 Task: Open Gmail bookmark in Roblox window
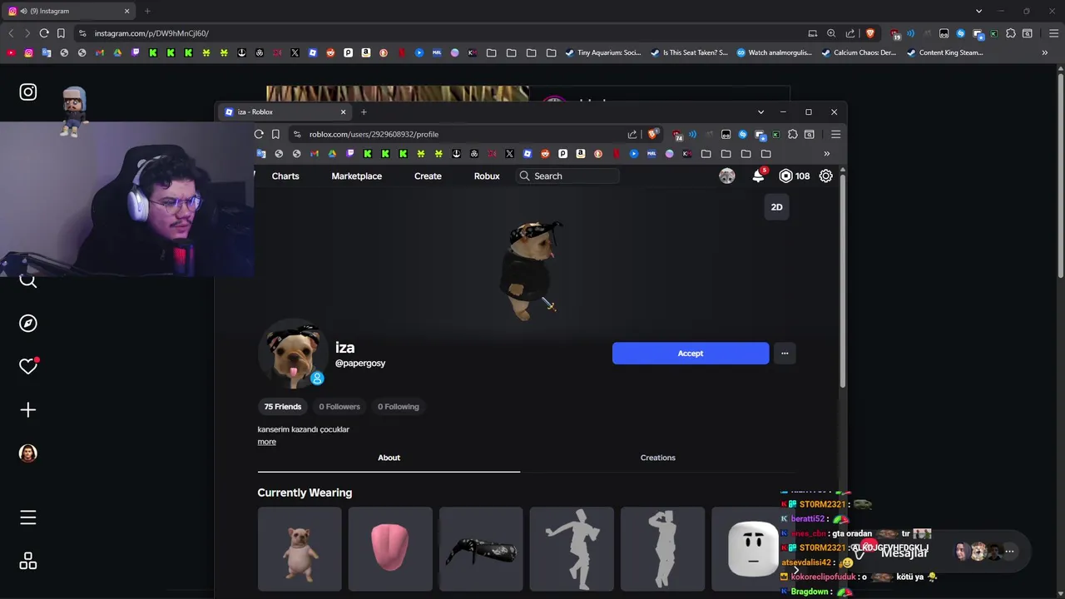[314, 154]
